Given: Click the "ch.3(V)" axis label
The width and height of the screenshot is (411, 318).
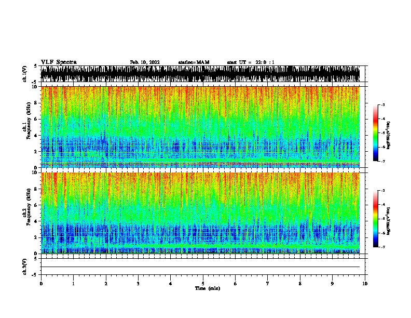Looking at the screenshot, I should point(25,267).
